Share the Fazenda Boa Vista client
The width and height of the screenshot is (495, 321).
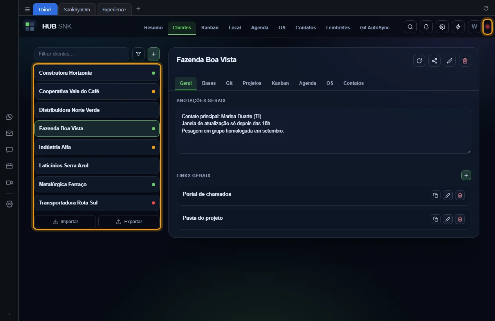point(434,61)
